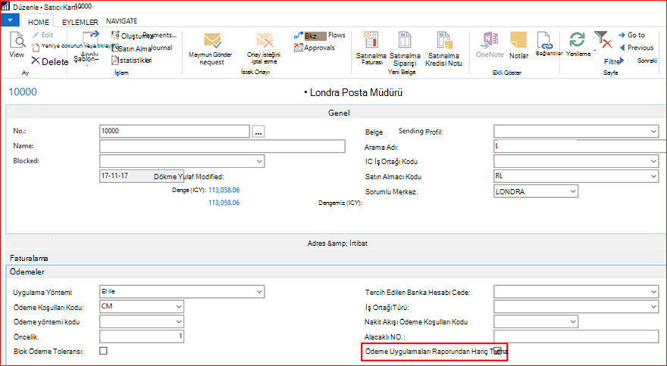
Task: Click the Approvals icon
Action: 298,48
